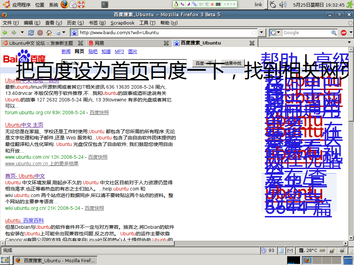Image resolution: width=354 pixels, height=265 pixels.
Task: Click the magnifier in the Google search box
Action: (334, 33)
